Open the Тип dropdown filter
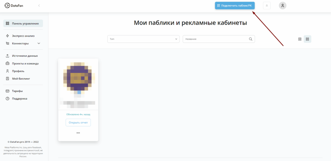Viewport: 331px width, 161px height. (143, 39)
